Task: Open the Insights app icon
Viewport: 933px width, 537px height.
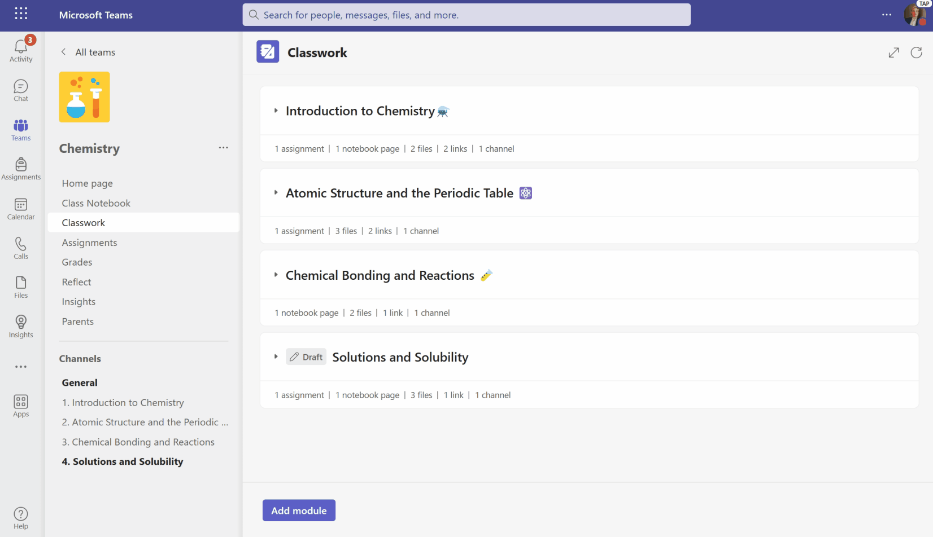Action: click(x=20, y=326)
